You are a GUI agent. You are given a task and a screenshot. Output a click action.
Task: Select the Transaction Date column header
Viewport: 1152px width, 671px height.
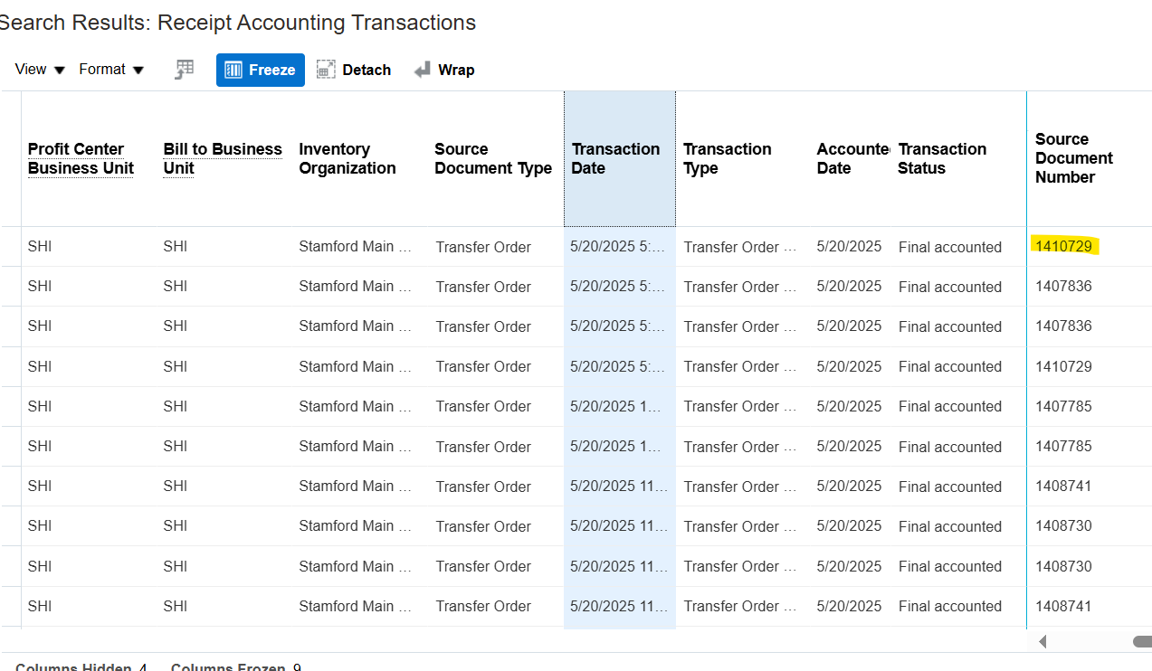pos(616,158)
